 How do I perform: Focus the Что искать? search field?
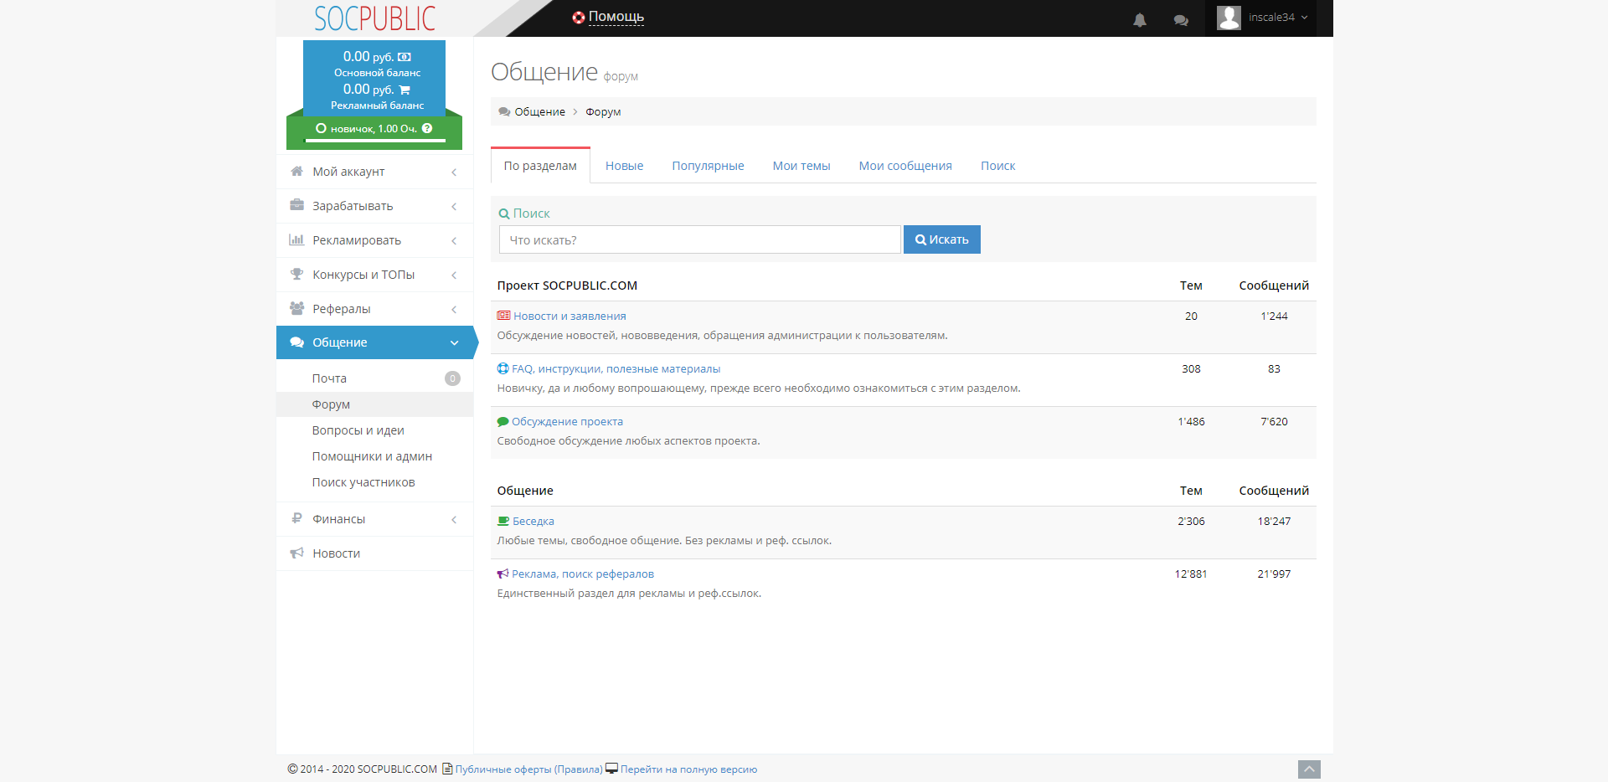click(700, 239)
